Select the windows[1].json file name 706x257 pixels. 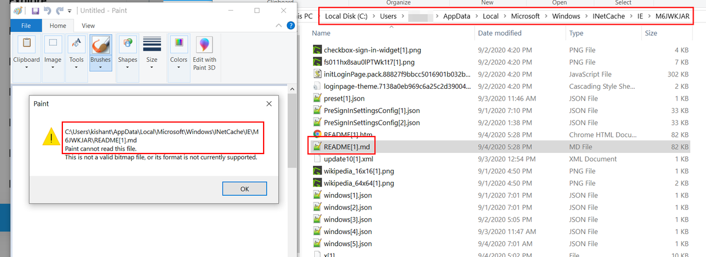[x=348, y=195]
